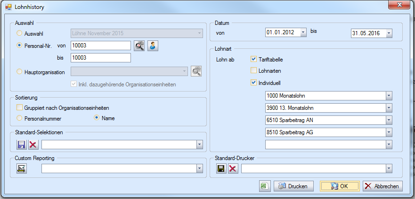Confirm with the OK button
Screen dimensions: 415x199
(340, 186)
